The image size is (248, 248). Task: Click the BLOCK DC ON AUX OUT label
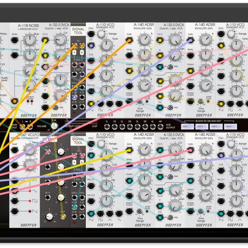tap(208, 121)
